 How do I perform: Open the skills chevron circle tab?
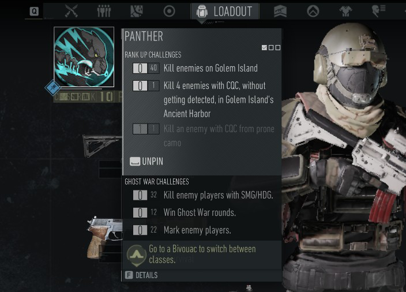click(313, 11)
